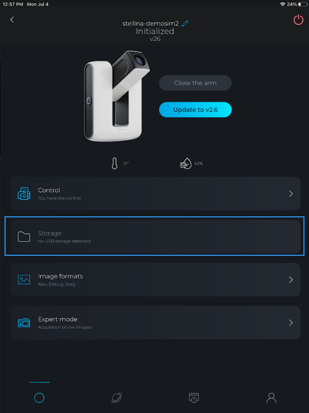This screenshot has width=309, height=413.
Task: Tap the Storage folder icon
Action: 24,237
